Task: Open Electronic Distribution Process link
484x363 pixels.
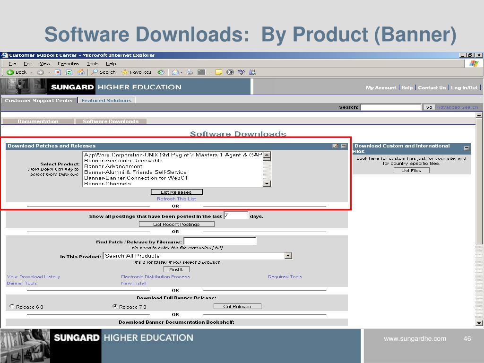Action: click(x=156, y=277)
